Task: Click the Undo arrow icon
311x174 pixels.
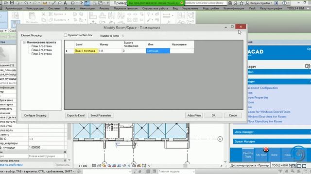Action: click(26, 3)
